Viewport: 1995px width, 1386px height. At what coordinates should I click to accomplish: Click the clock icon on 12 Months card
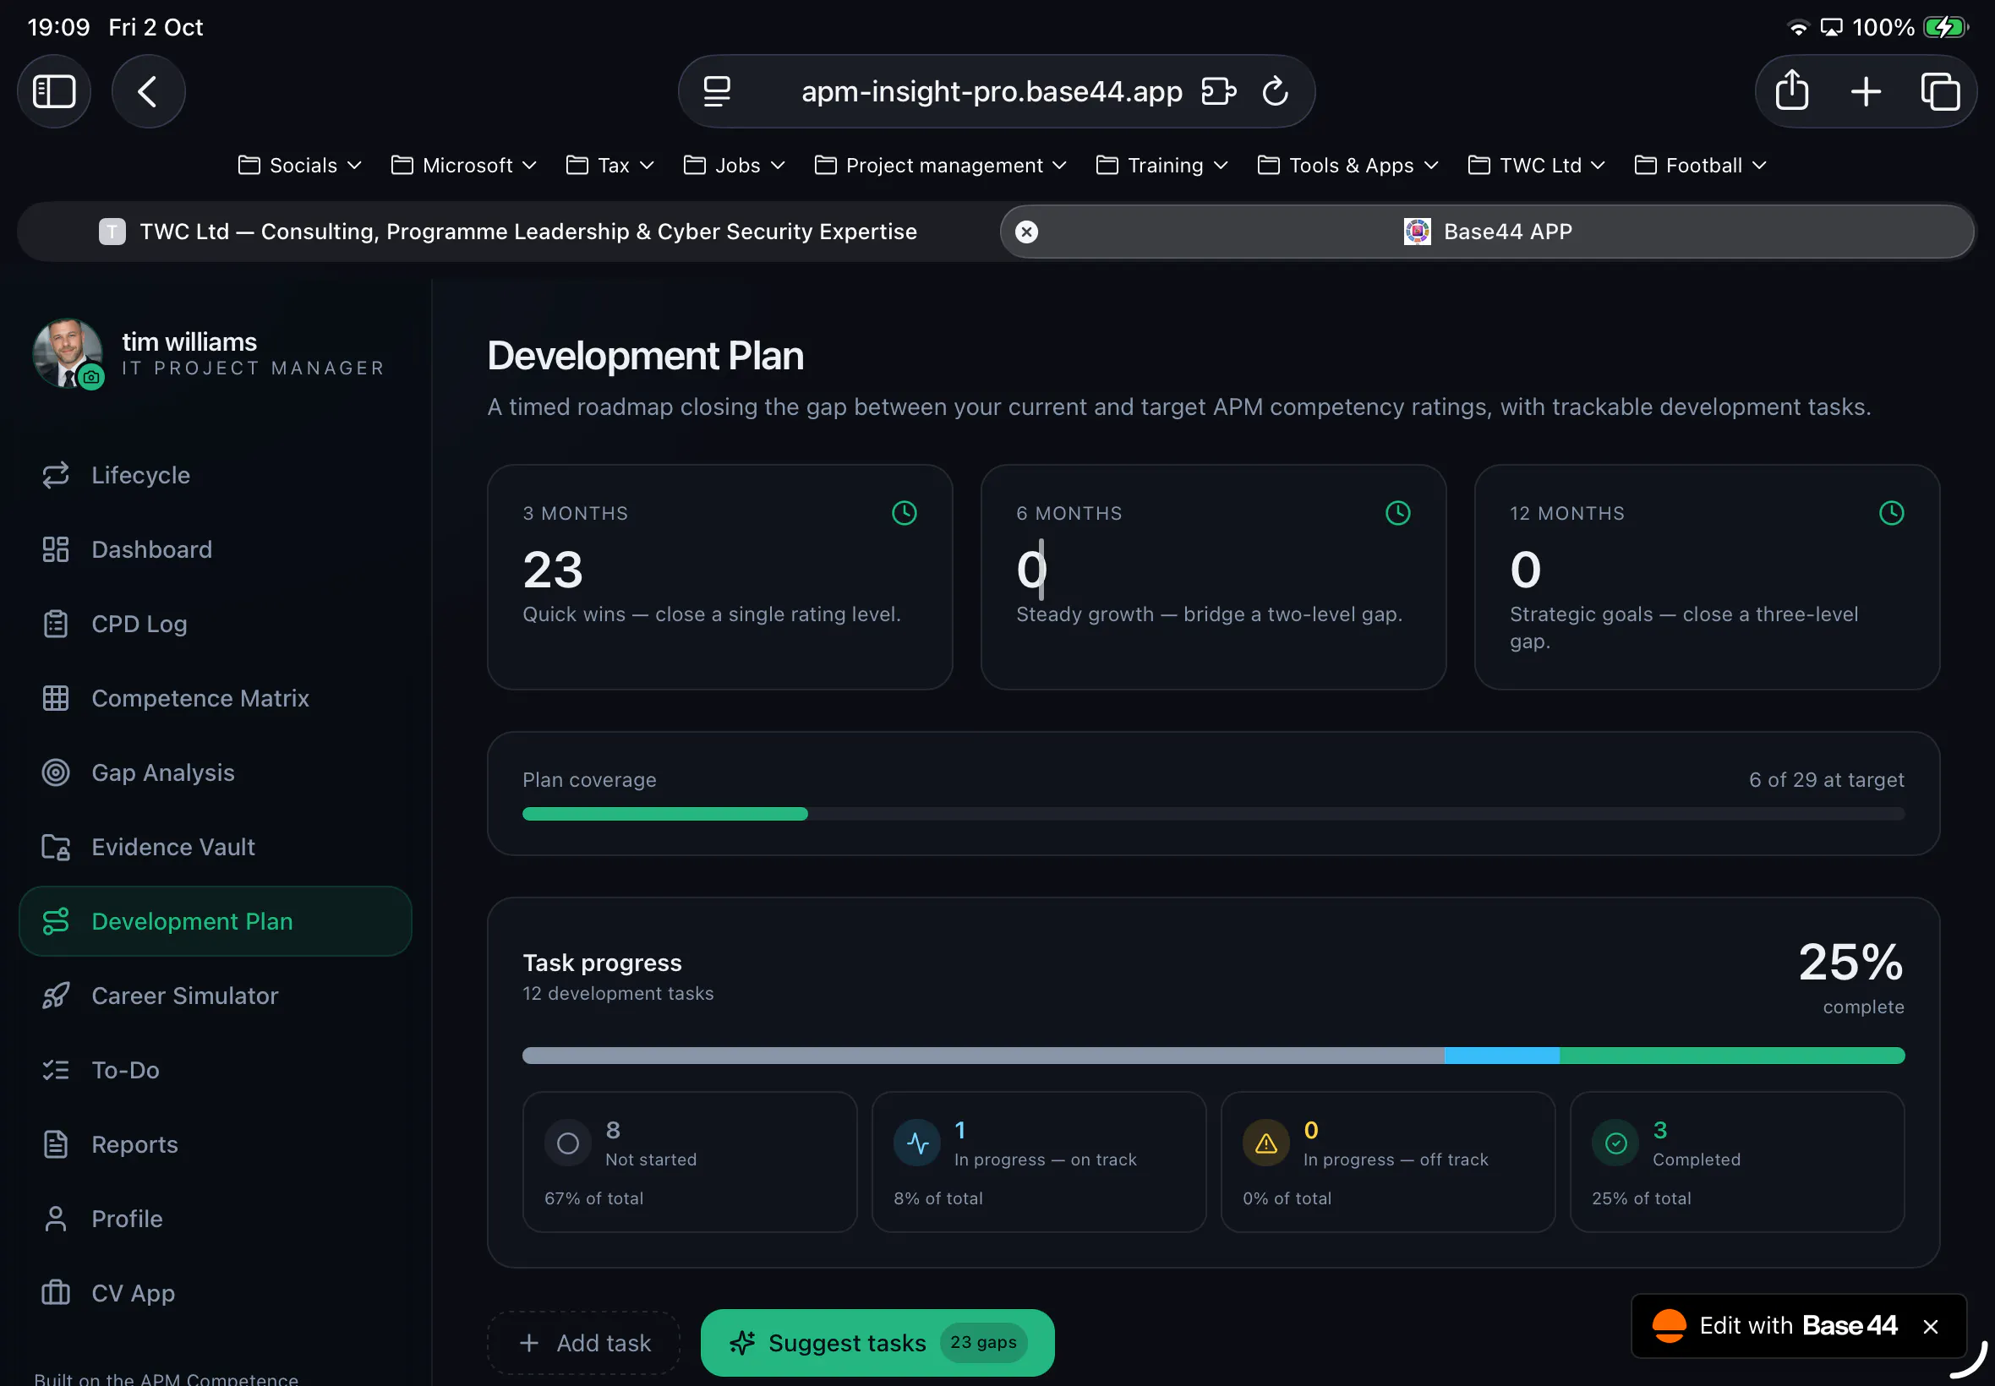tap(1891, 512)
